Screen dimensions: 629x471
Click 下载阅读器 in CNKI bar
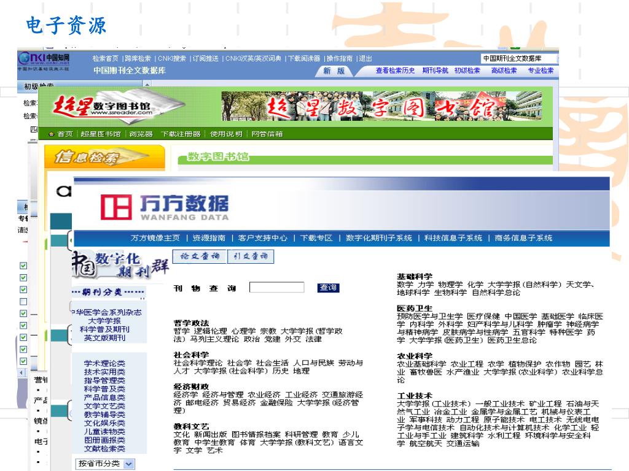point(304,58)
